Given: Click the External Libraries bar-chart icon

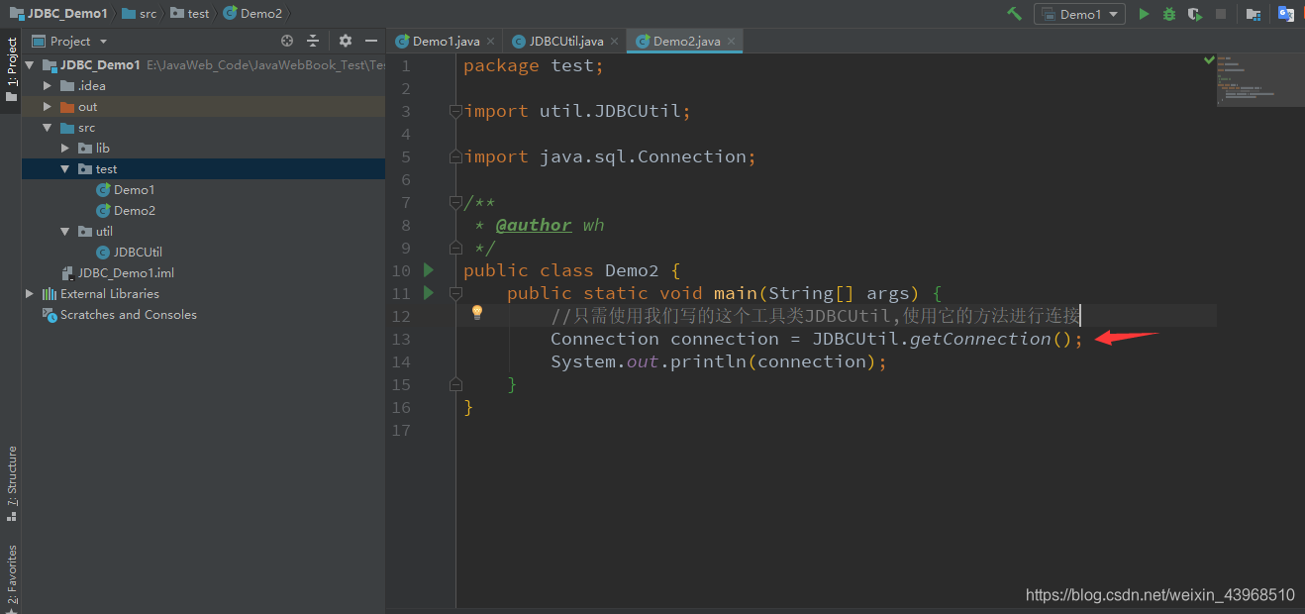Looking at the screenshot, I should coord(50,294).
